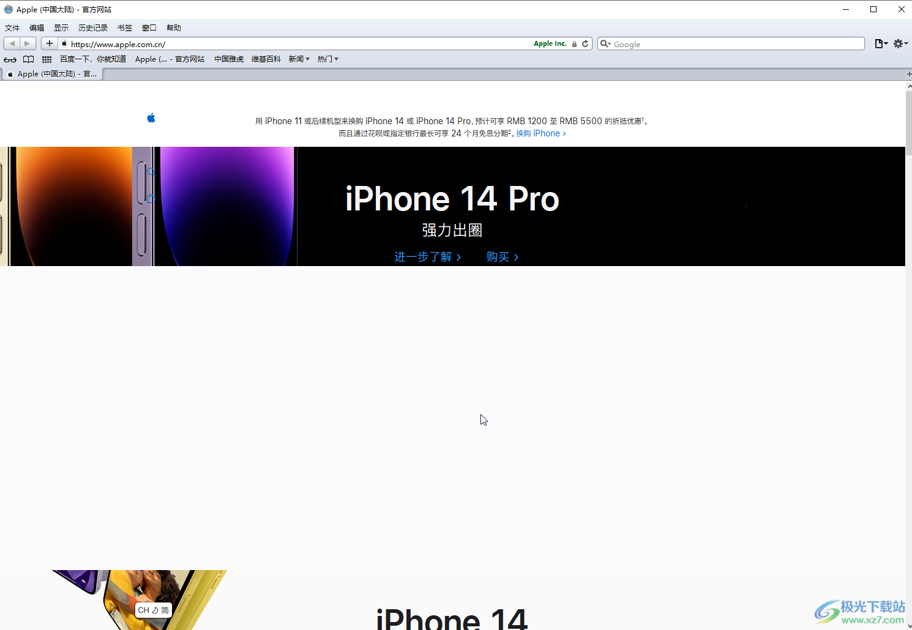The height and width of the screenshot is (630, 912).
Task: Open Top Sites grid icon
Action: 47,59
